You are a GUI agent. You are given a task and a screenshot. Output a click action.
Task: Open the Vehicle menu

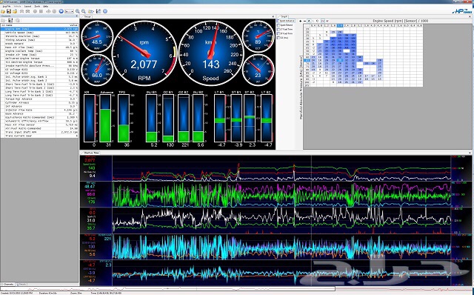(17, 6)
